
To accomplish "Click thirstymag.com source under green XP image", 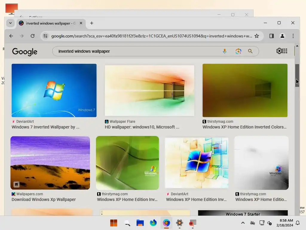I will click(114, 194).
